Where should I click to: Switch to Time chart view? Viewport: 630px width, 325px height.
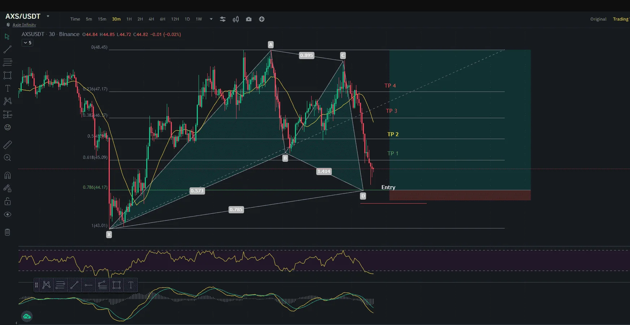75,19
